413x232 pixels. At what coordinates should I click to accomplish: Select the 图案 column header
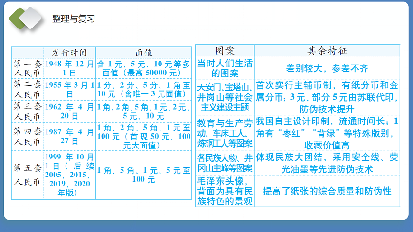click(225, 51)
